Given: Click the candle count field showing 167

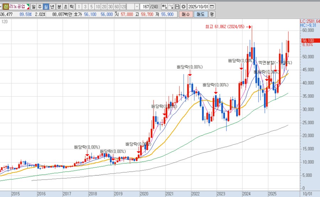Looking at the screenshot, I should click(x=145, y=7).
